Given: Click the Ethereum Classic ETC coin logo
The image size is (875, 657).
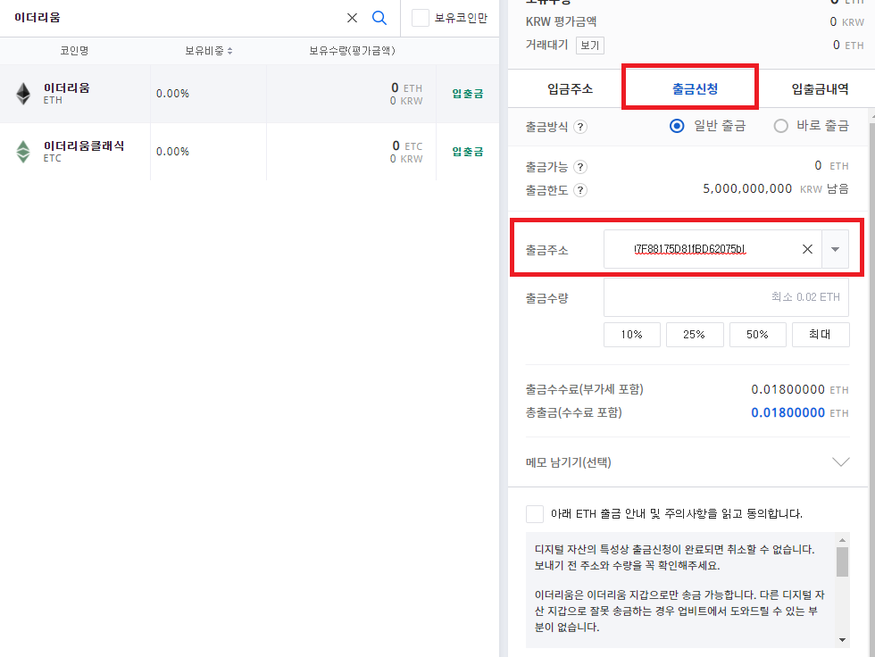Looking at the screenshot, I should click(x=23, y=151).
